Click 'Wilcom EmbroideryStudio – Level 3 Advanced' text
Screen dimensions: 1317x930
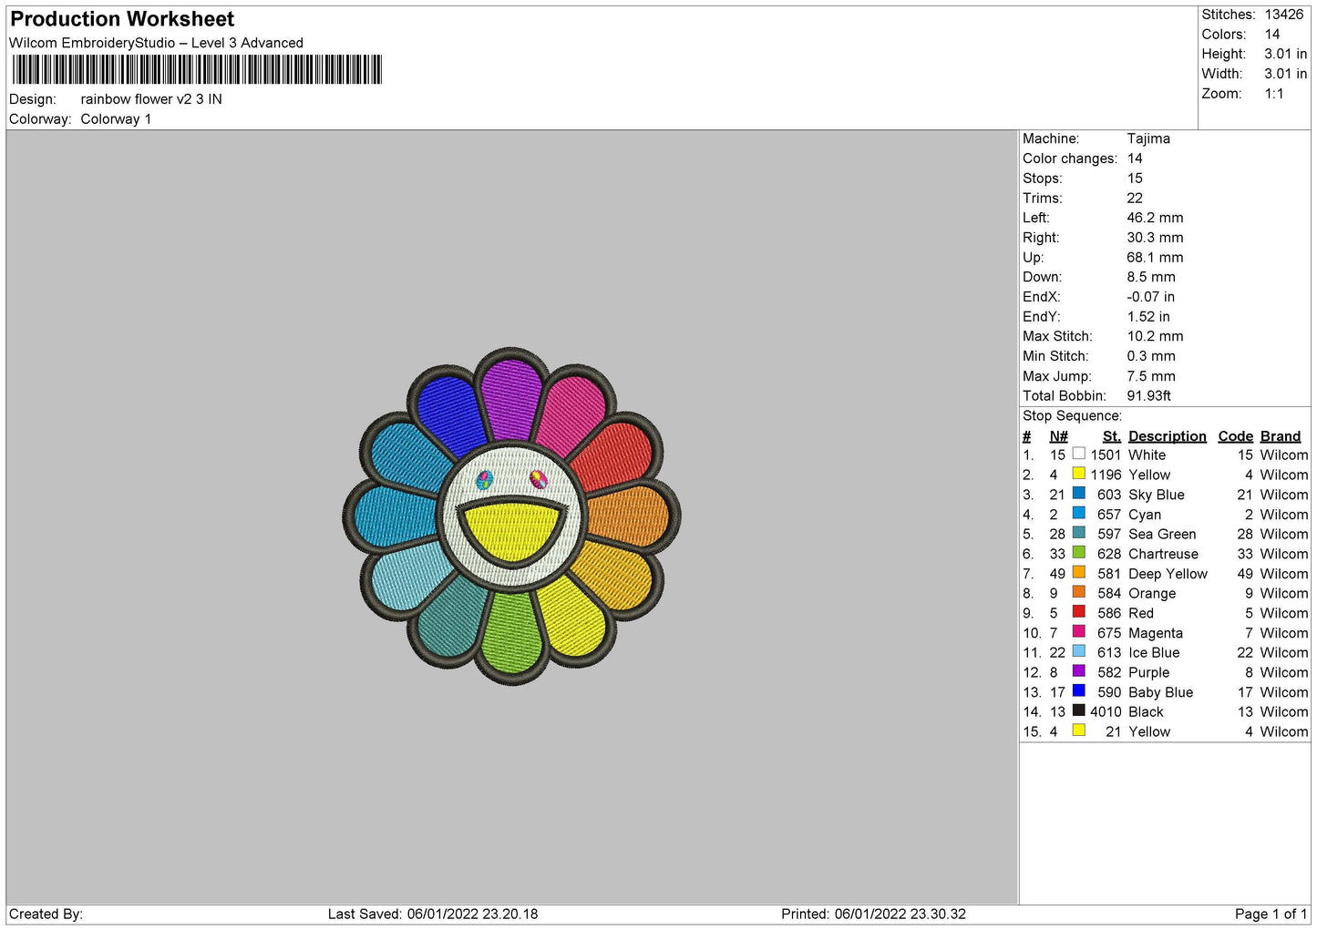pyautogui.click(x=156, y=43)
